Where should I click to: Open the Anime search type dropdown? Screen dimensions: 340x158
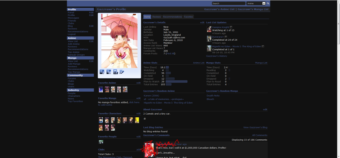pyautogui.click(x=256, y=3)
